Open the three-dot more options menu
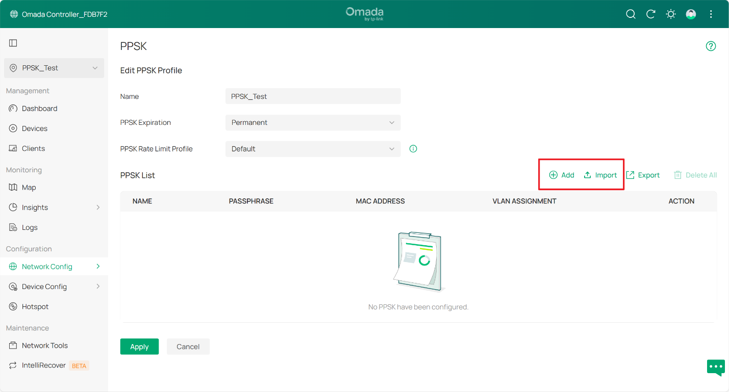Viewport: 729px width, 392px height. 711,14
